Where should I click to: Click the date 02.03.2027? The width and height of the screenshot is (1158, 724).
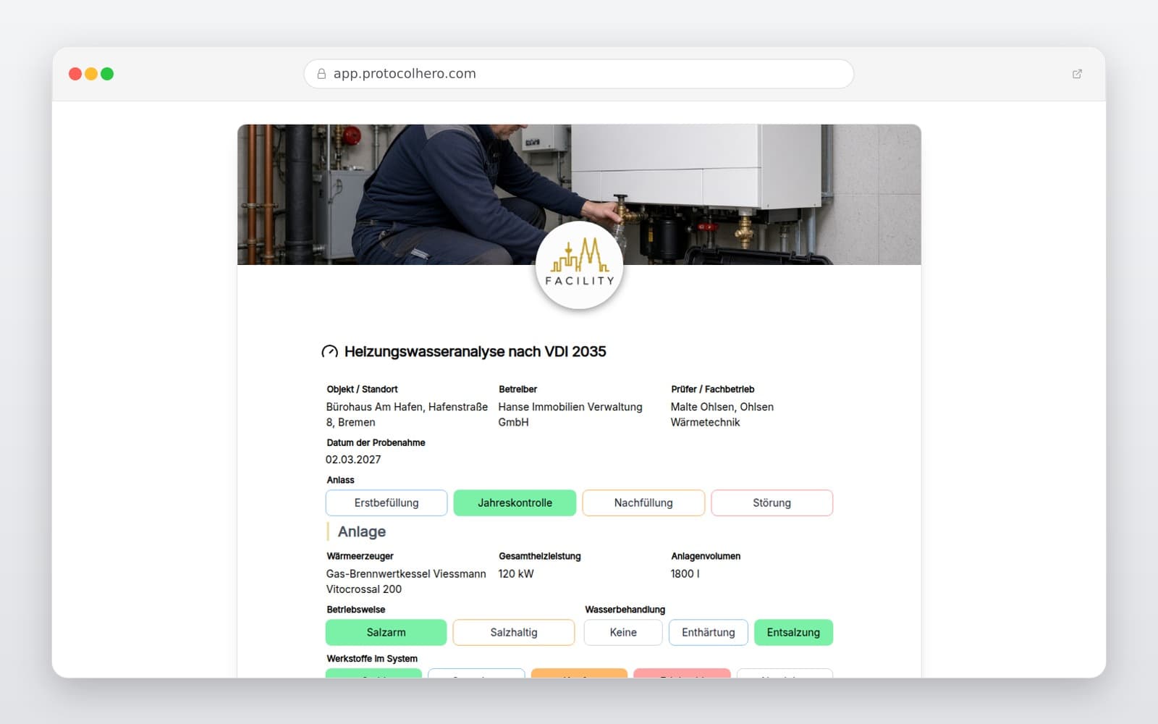tap(353, 460)
